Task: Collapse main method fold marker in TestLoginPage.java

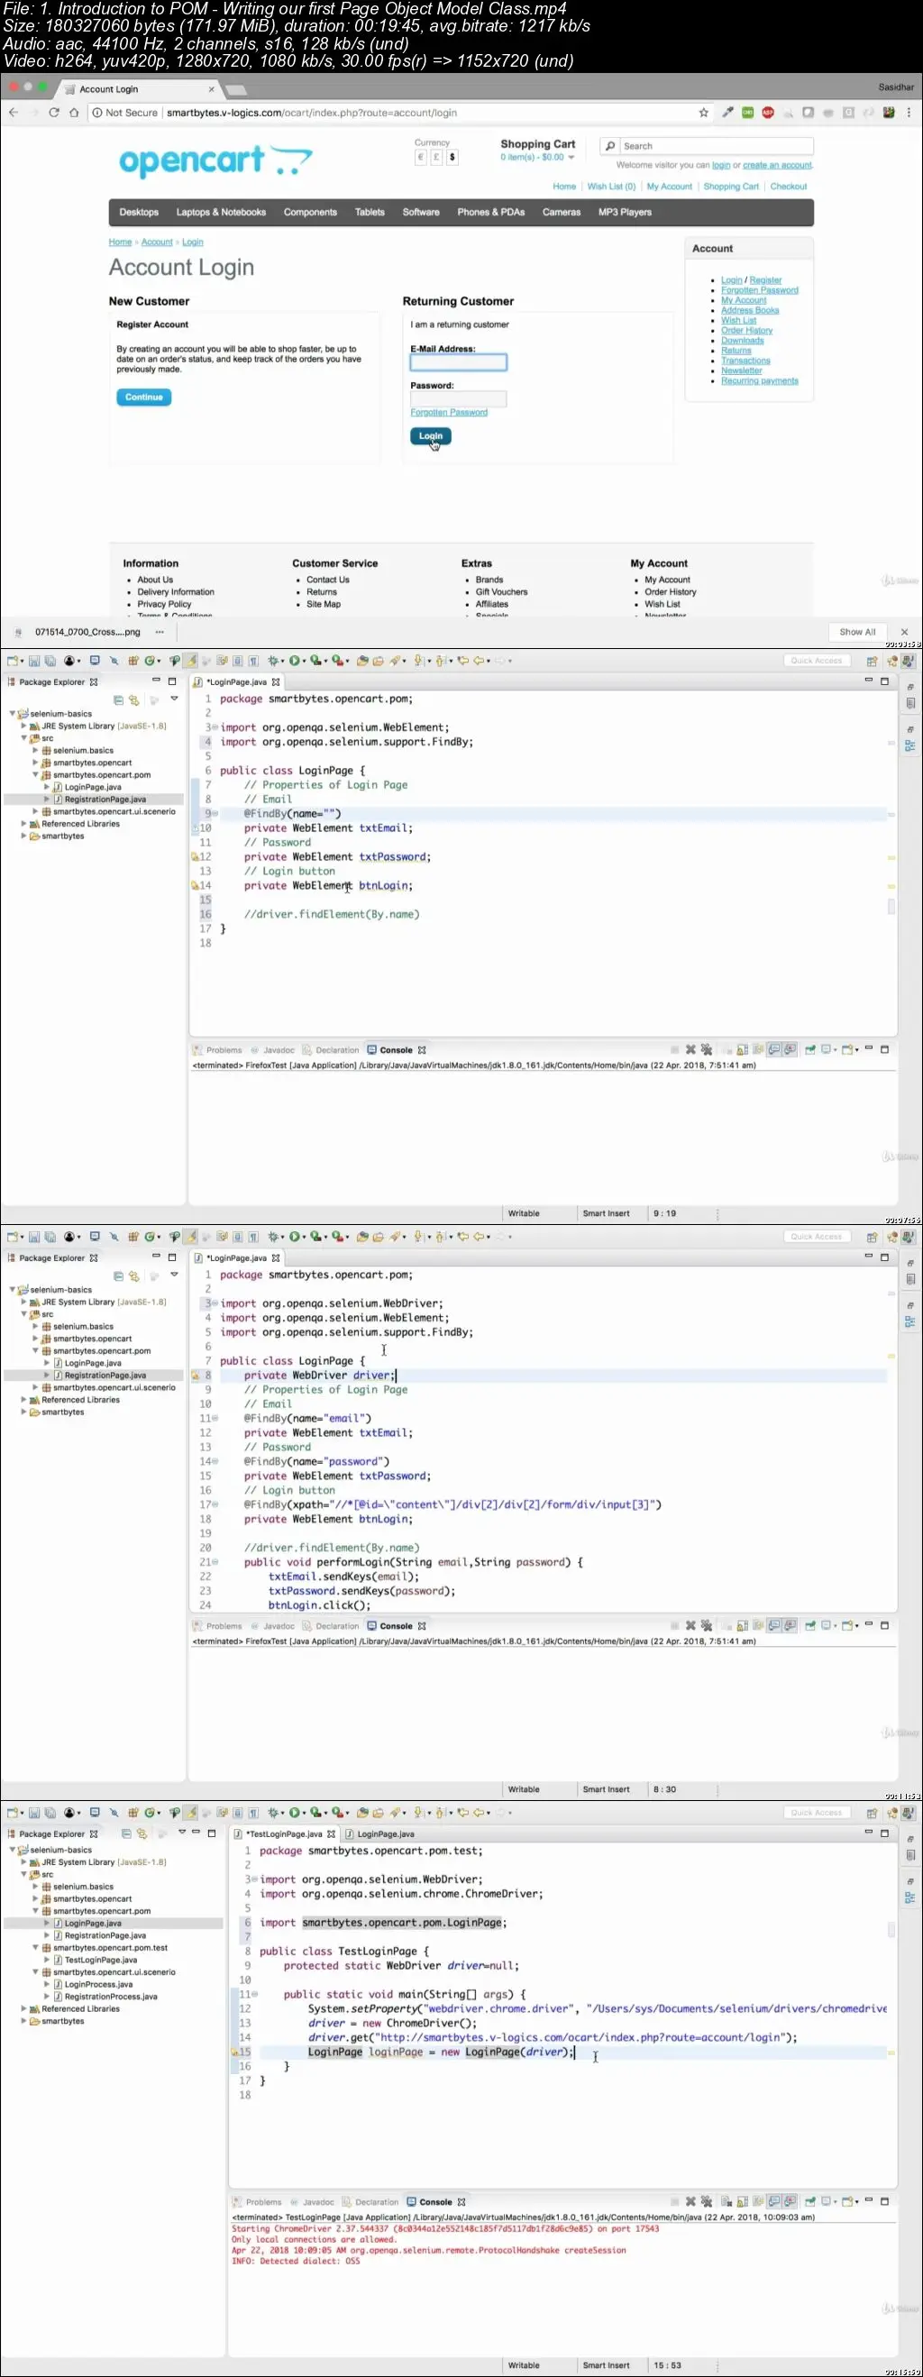Action: [x=255, y=1995]
